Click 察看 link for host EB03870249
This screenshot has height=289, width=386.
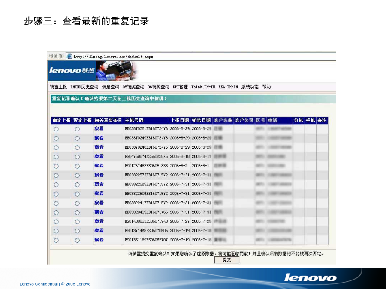99,138
